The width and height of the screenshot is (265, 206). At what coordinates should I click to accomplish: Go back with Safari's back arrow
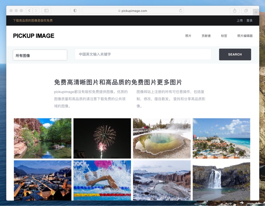[x=30, y=11]
